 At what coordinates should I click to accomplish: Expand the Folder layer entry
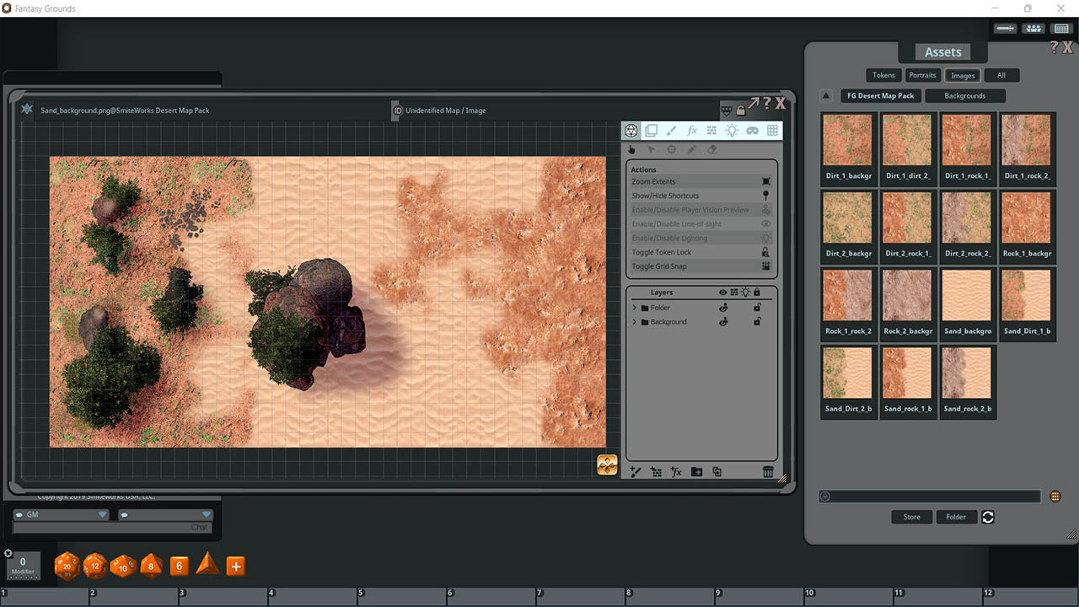(x=634, y=308)
